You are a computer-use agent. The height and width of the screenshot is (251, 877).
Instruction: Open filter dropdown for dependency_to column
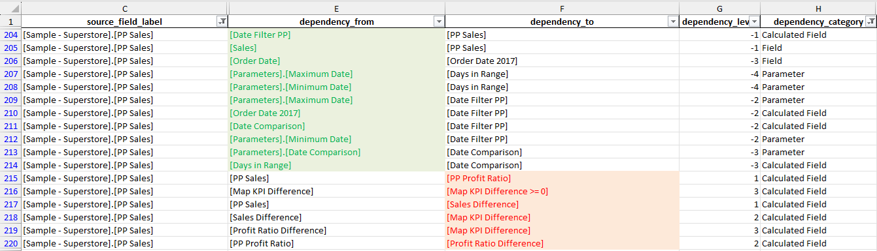click(x=672, y=22)
